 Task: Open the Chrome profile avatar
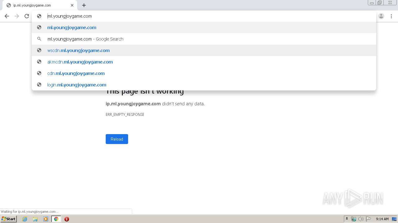coord(381,16)
